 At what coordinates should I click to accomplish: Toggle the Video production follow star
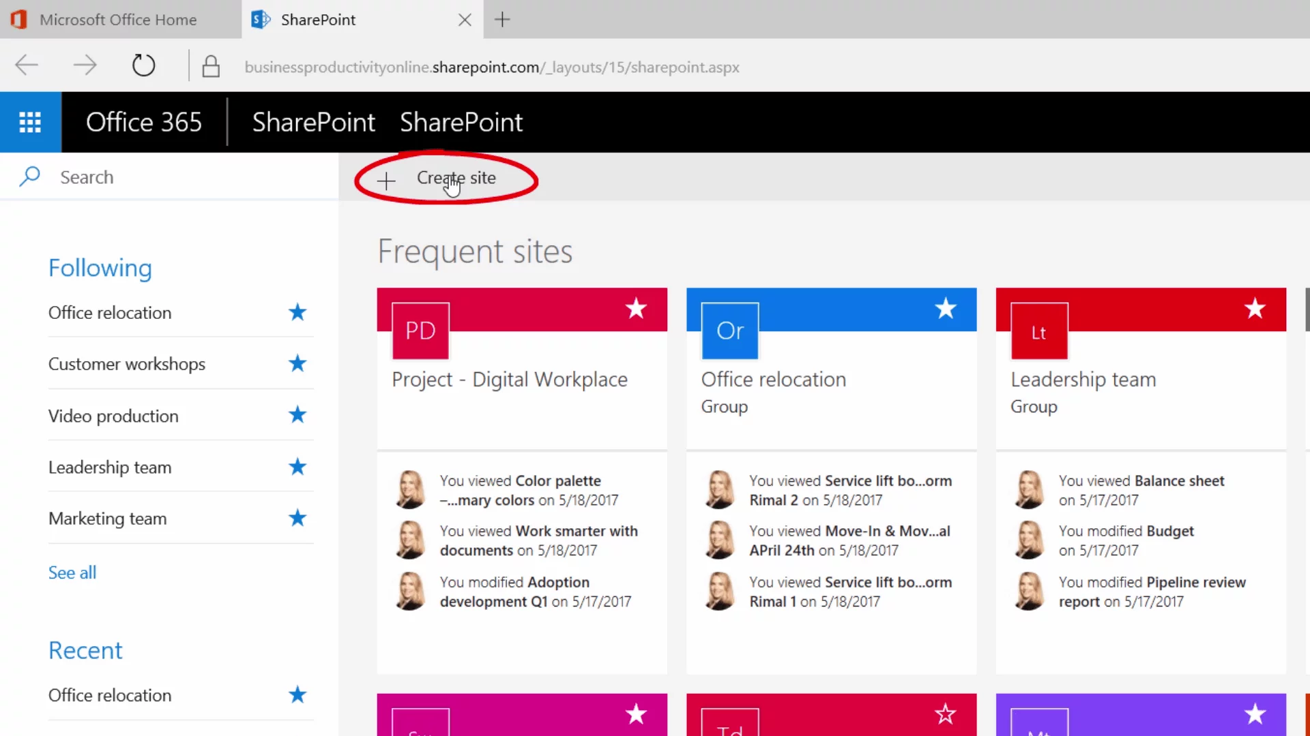297,414
